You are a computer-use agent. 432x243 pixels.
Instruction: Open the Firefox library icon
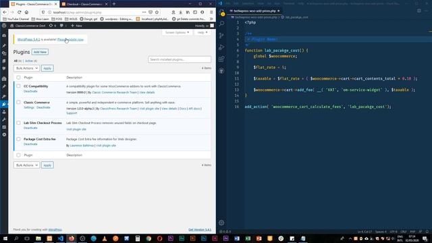tap(188, 12)
